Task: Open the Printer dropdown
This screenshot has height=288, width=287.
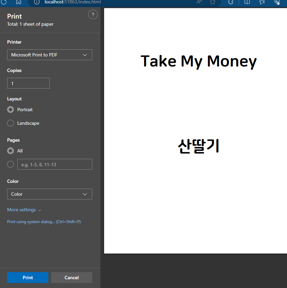Action: [50, 55]
